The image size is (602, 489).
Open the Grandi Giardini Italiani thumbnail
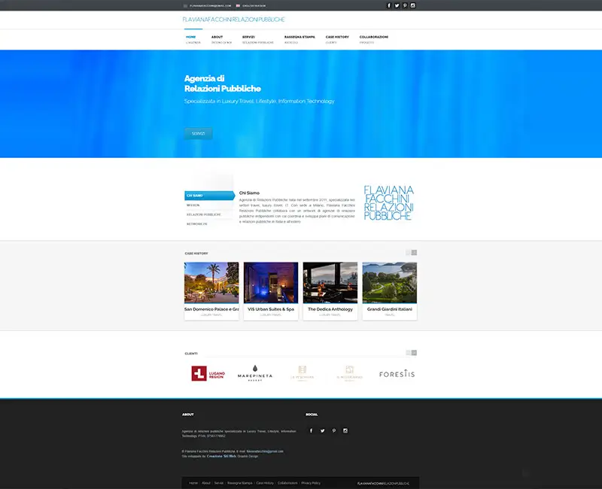coord(390,283)
